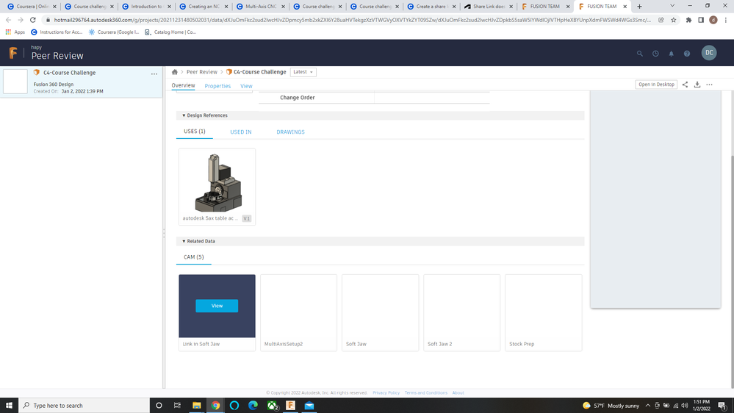Open the Apps bookmark shortcut
Screen dimensions: 734x413
pos(15,32)
